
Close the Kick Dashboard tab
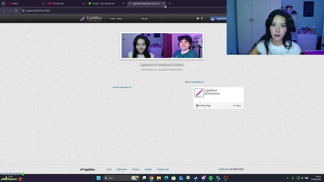pos(124,4)
